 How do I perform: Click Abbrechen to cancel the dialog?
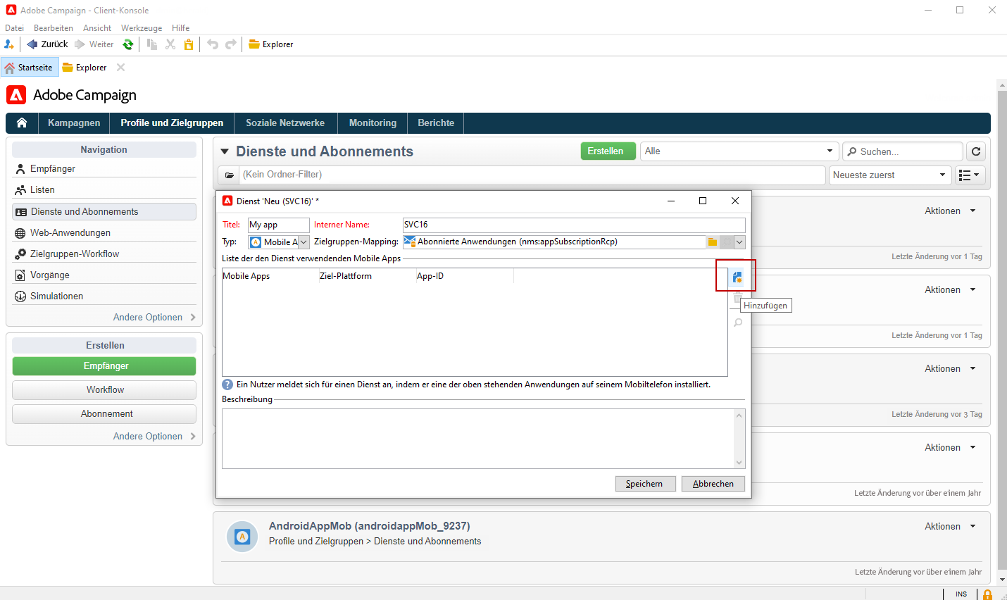(713, 484)
